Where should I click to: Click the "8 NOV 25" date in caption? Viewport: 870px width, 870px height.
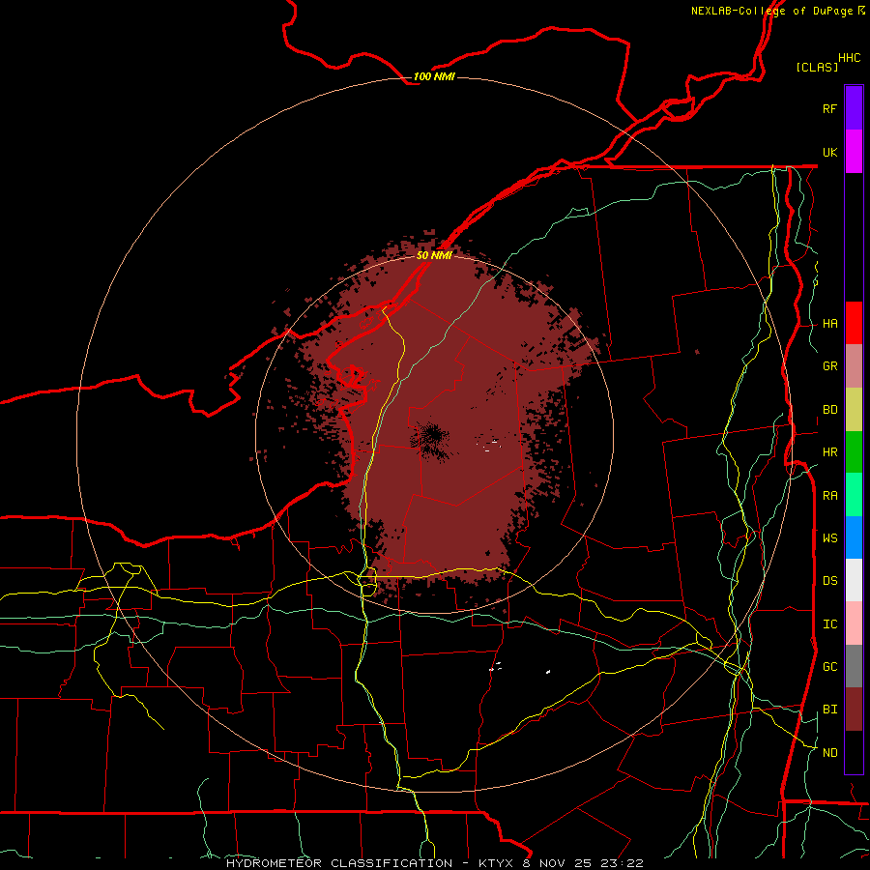558,863
